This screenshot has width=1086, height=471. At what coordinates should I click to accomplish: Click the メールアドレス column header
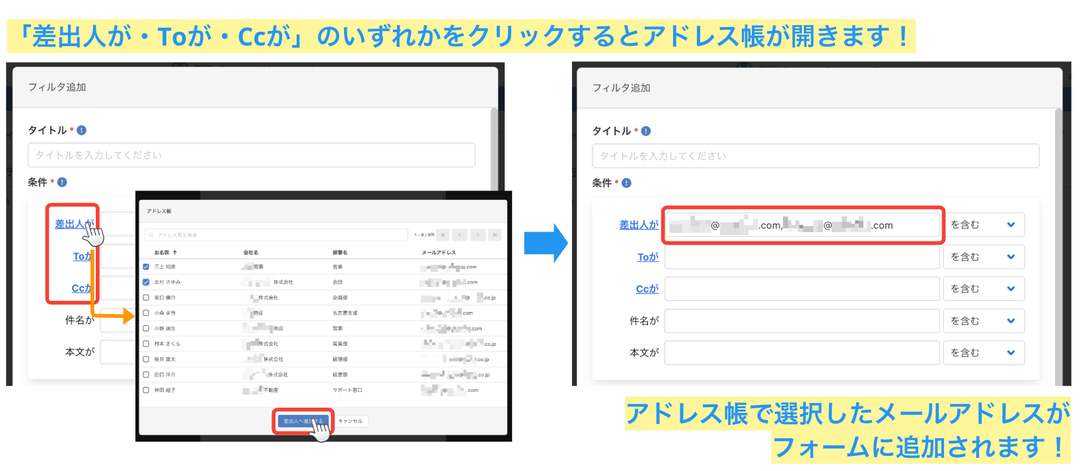tap(439, 253)
